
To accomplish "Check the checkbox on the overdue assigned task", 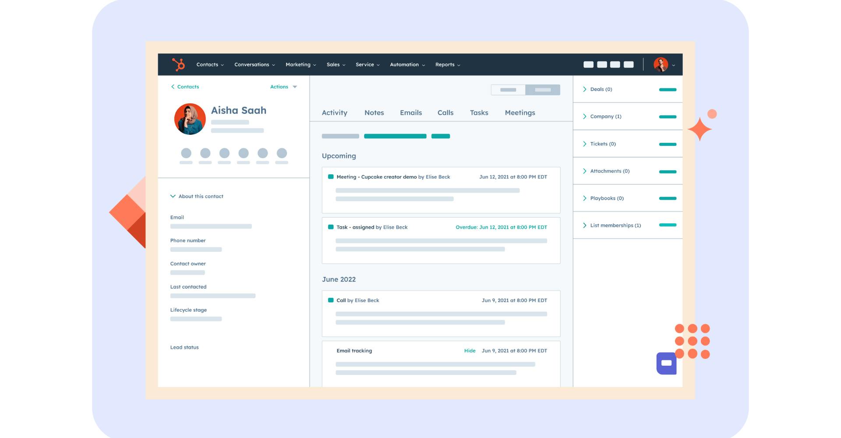I will click(x=331, y=227).
